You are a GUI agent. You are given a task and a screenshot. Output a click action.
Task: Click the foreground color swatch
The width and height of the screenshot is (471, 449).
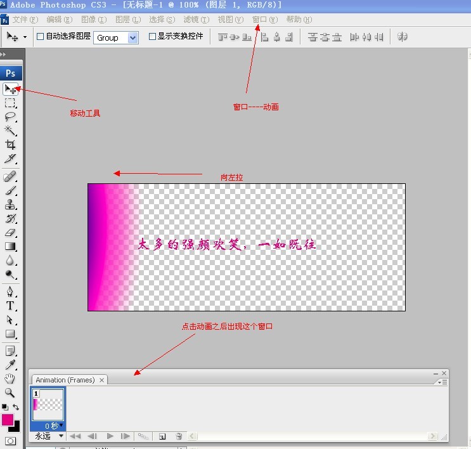click(7, 420)
